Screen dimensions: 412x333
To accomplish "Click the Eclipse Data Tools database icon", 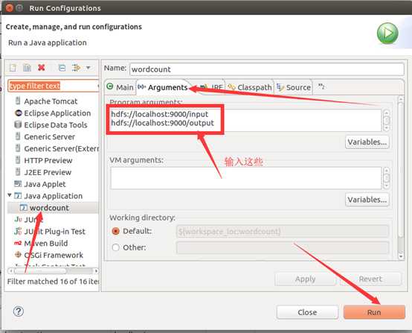I will [x=18, y=124].
